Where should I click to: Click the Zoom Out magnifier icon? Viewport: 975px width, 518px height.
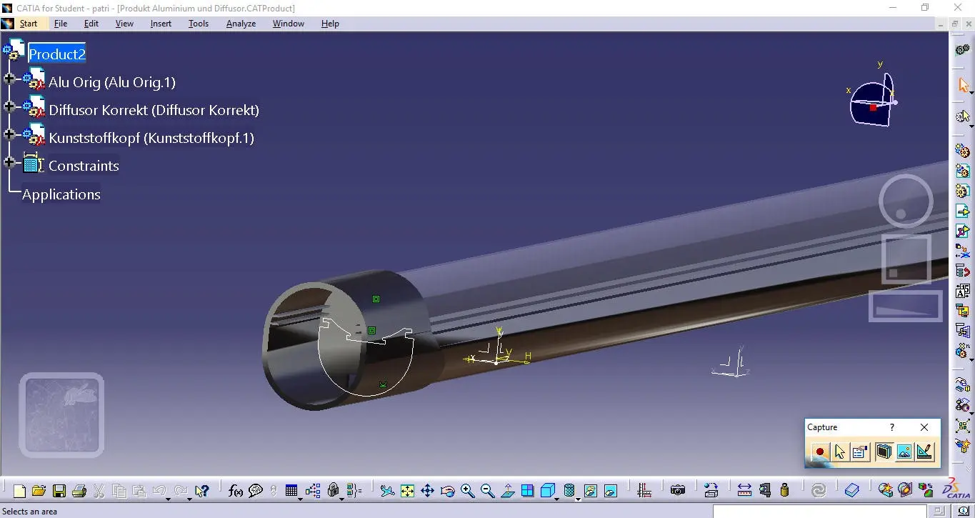(x=488, y=491)
